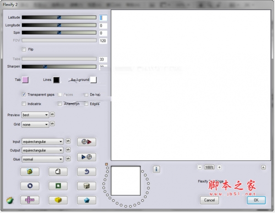
Task: Open the Grid dropdown
Action: click(35, 124)
